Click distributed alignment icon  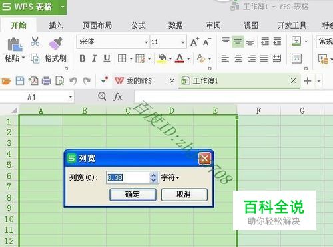click(276, 58)
